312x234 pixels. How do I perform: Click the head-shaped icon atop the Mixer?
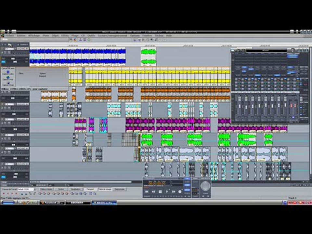point(292,50)
